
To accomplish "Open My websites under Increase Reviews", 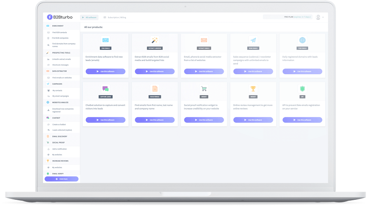I will coord(57,168).
